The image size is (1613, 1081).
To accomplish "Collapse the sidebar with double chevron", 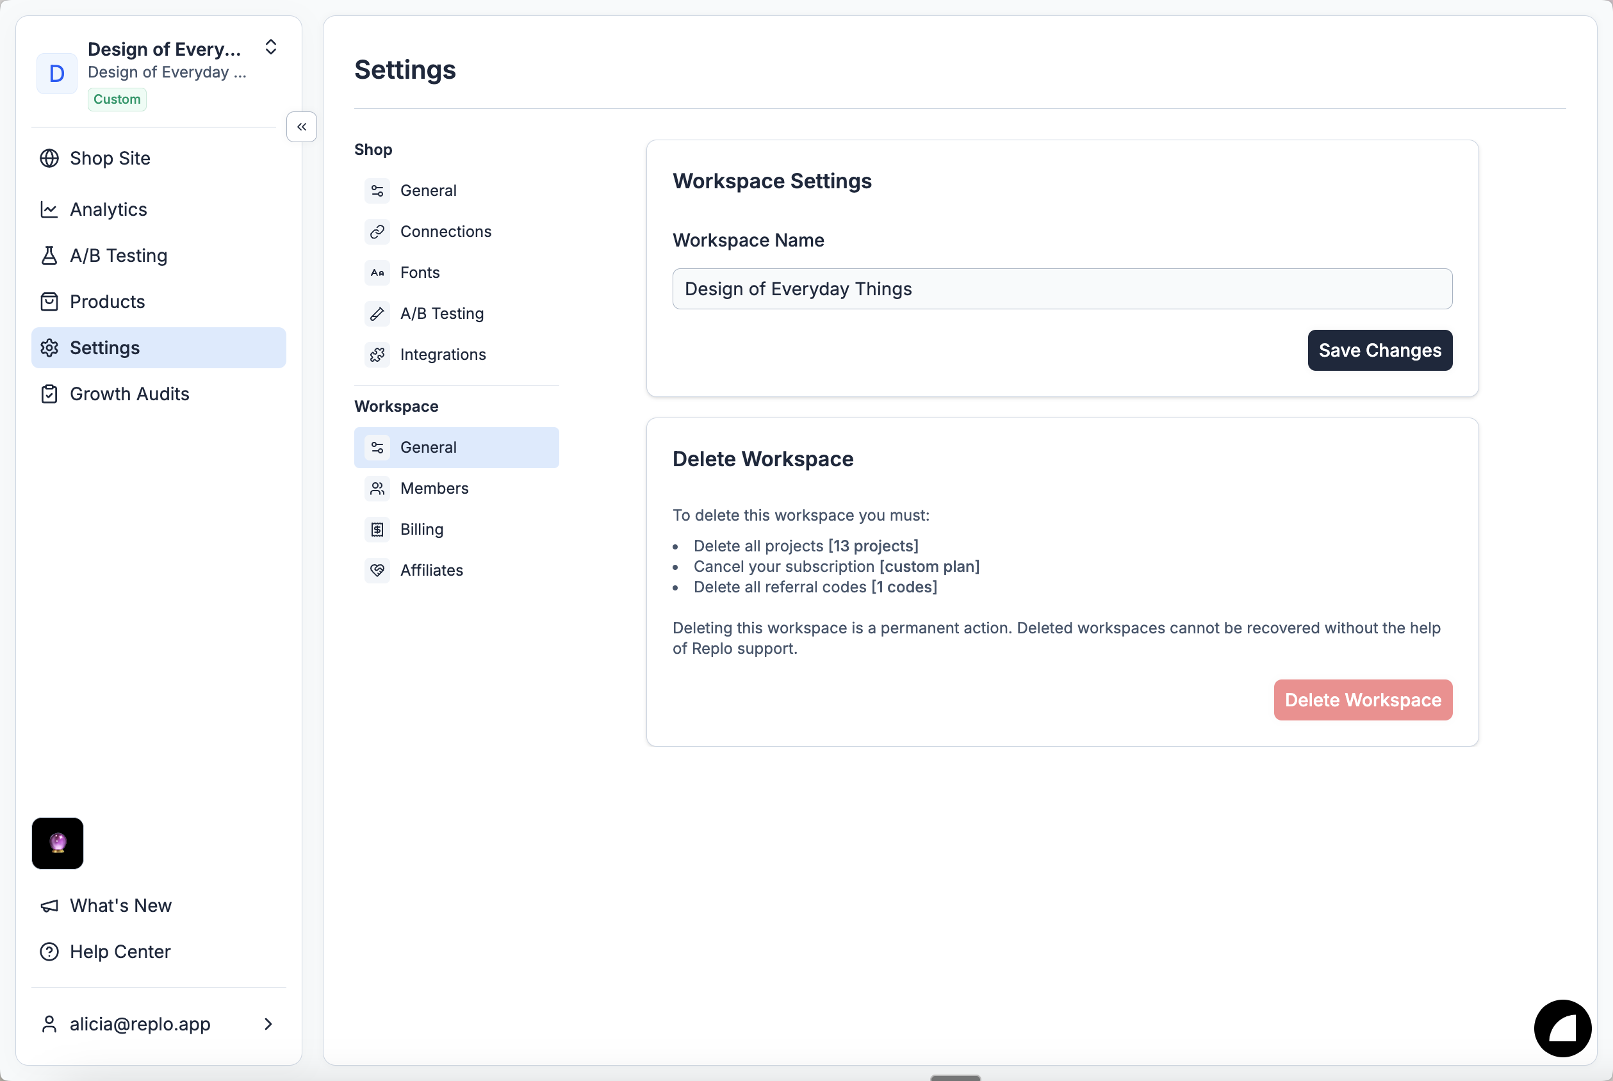I will click(301, 127).
